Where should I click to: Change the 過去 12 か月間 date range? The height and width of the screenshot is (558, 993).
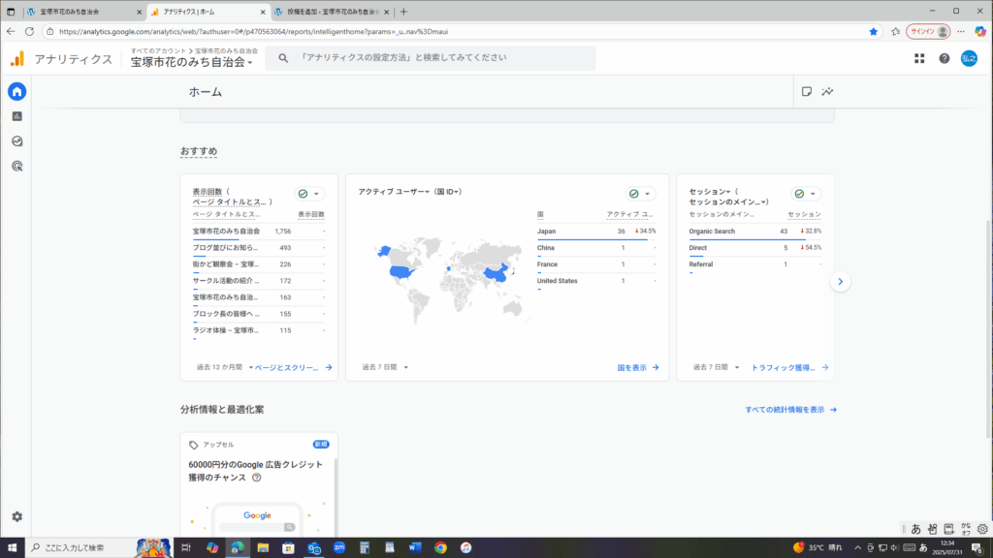click(x=224, y=367)
